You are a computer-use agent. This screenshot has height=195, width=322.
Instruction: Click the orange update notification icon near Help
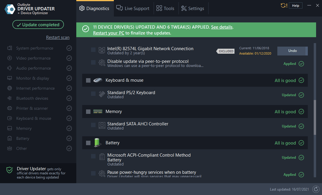coord(284,6)
